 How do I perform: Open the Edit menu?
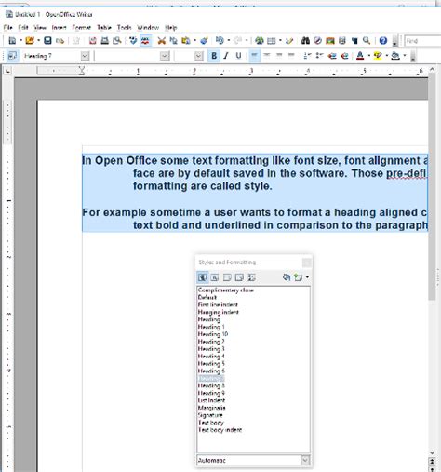[x=23, y=27]
